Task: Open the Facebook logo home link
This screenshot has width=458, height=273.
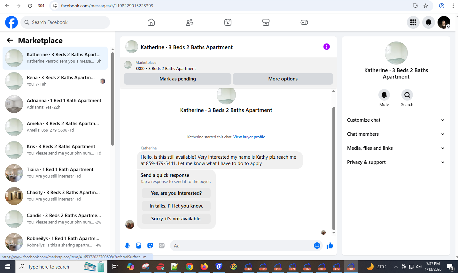Action: pyautogui.click(x=12, y=22)
